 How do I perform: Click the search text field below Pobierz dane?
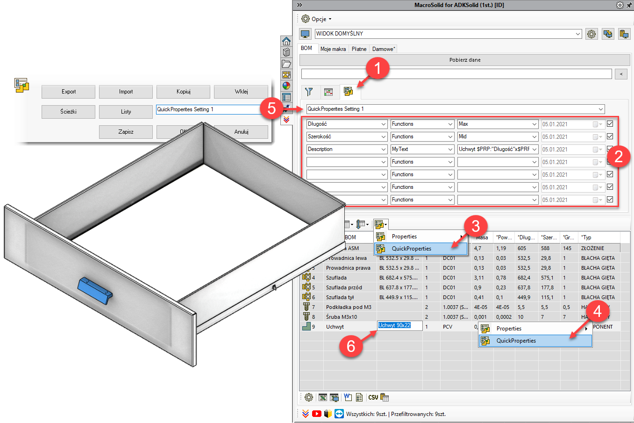point(456,74)
